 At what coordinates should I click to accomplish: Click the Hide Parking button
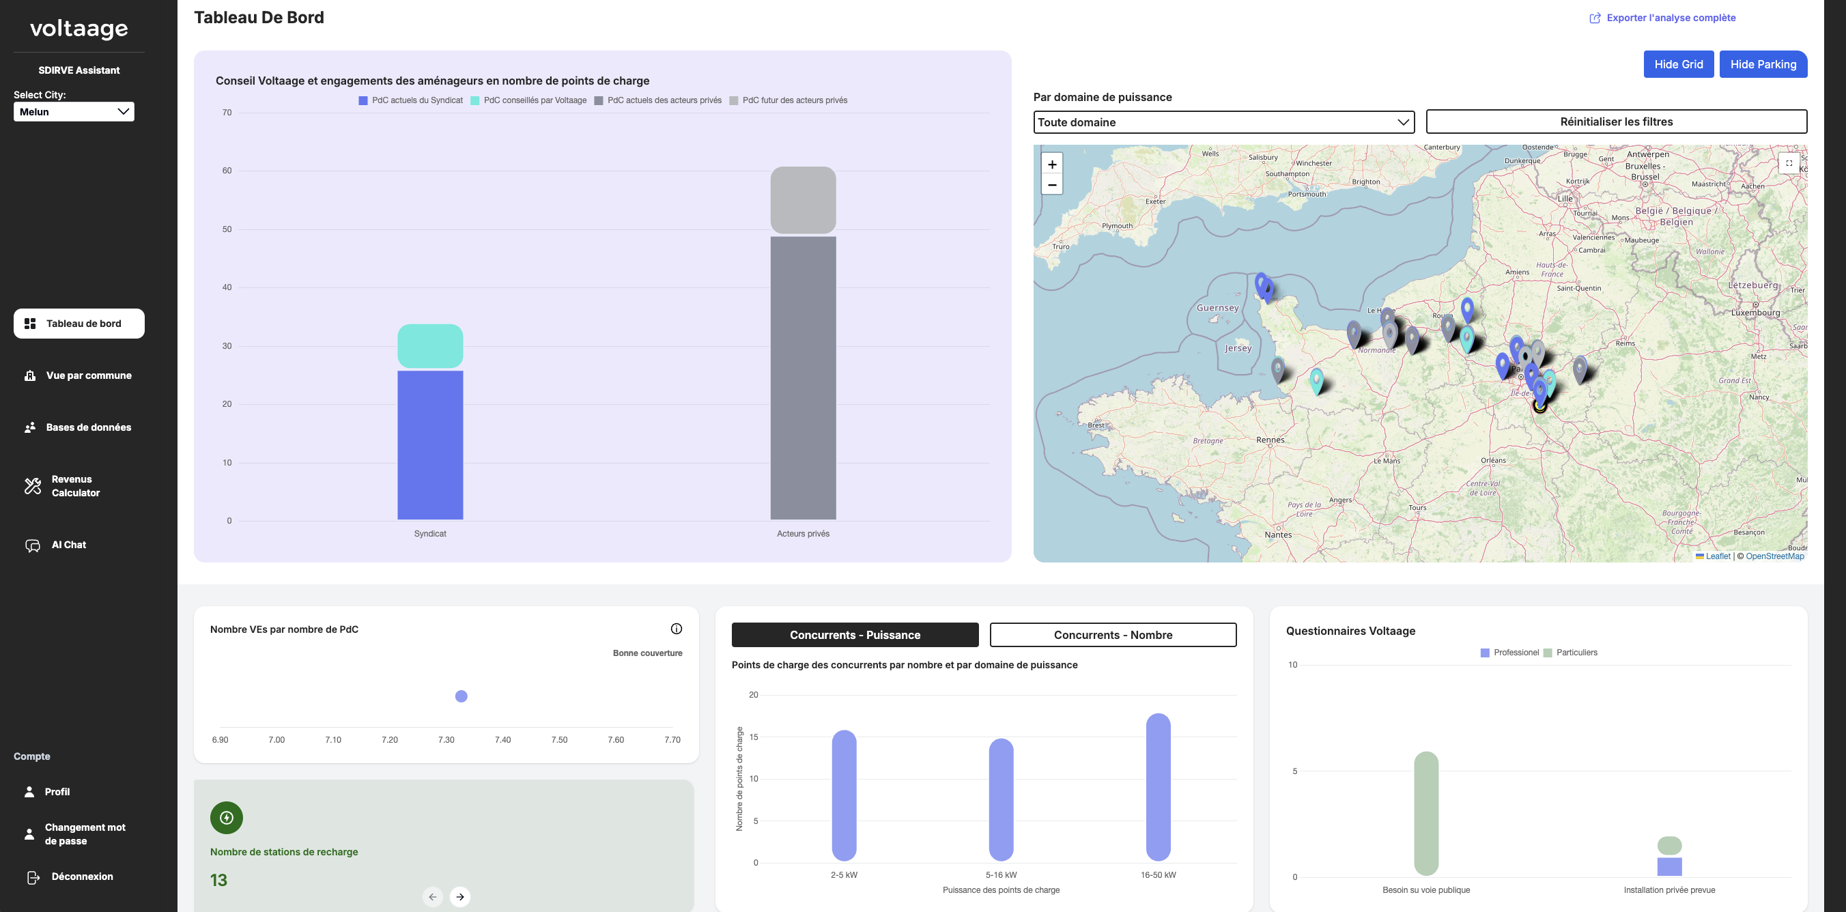tap(1763, 63)
